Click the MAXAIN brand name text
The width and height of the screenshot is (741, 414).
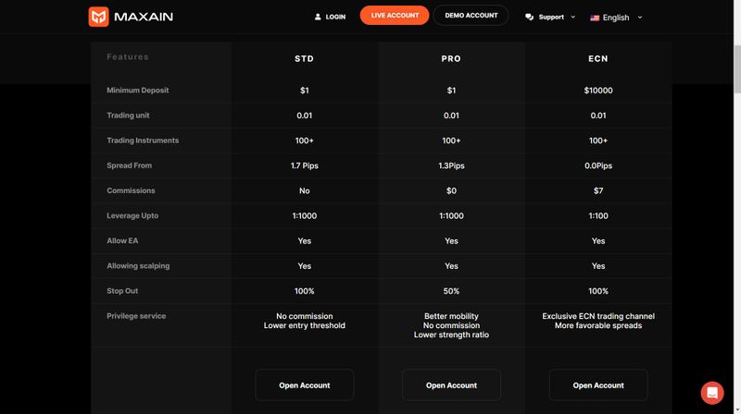pyautogui.click(x=144, y=17)
